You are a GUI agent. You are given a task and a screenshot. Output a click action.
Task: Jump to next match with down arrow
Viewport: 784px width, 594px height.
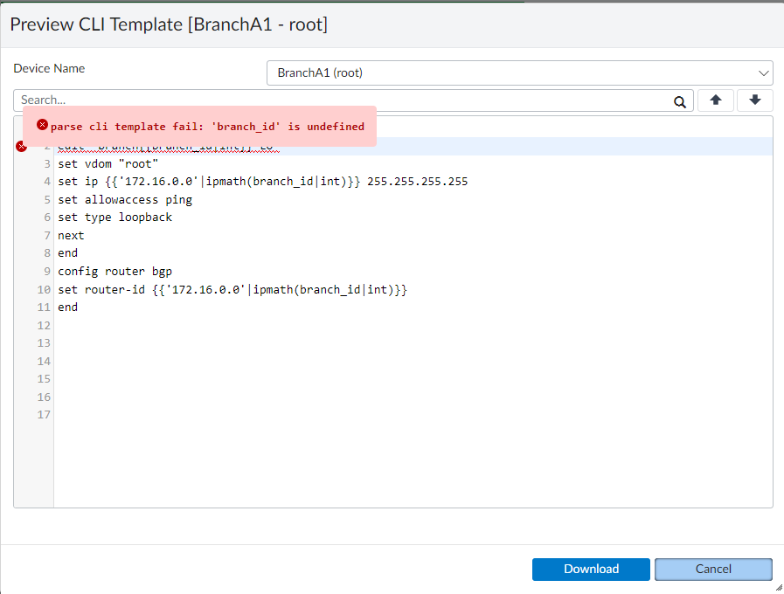coord(754,100)
